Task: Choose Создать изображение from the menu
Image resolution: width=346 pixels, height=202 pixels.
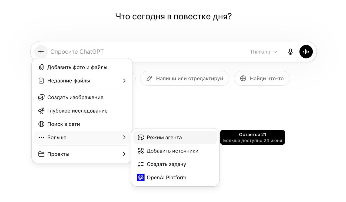Action: coord(82,97)
